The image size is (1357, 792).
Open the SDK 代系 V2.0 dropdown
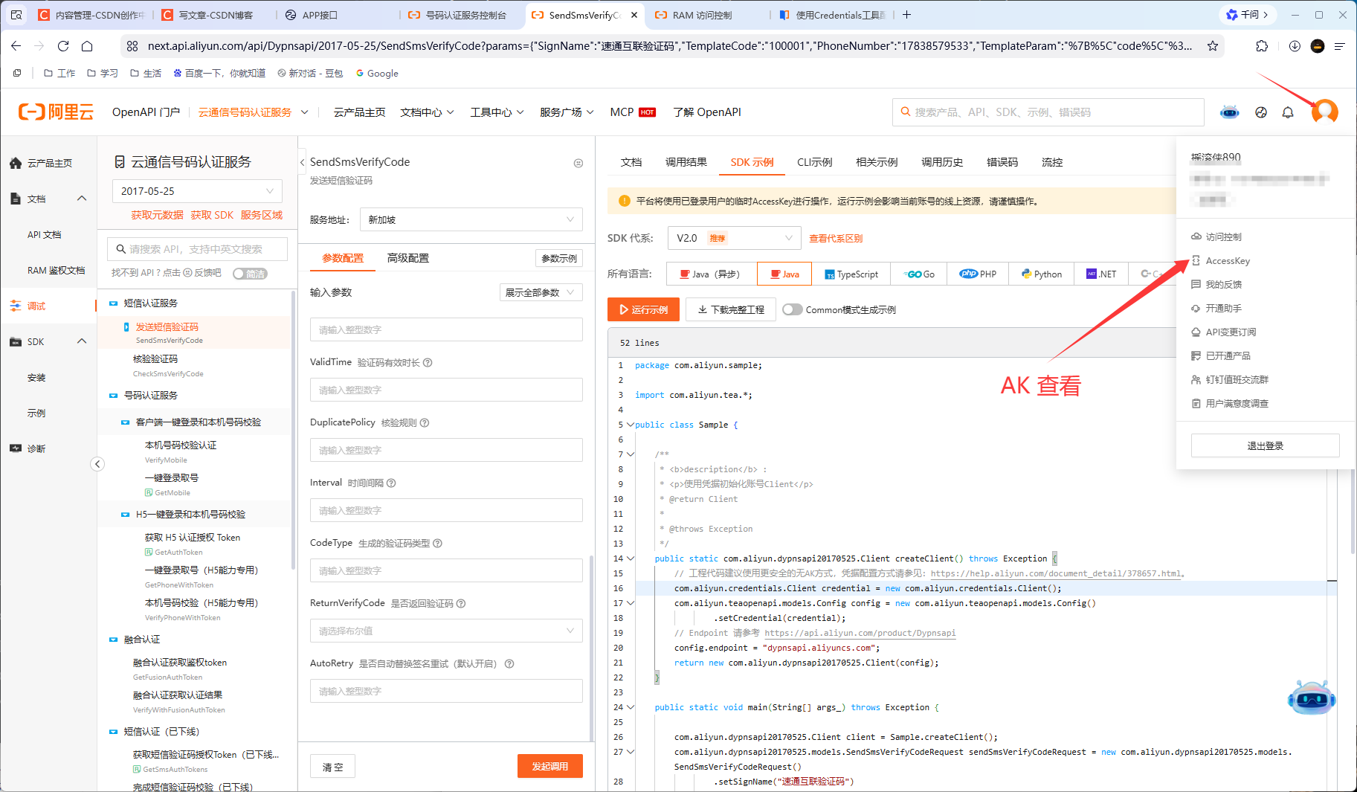coord(735,238)
